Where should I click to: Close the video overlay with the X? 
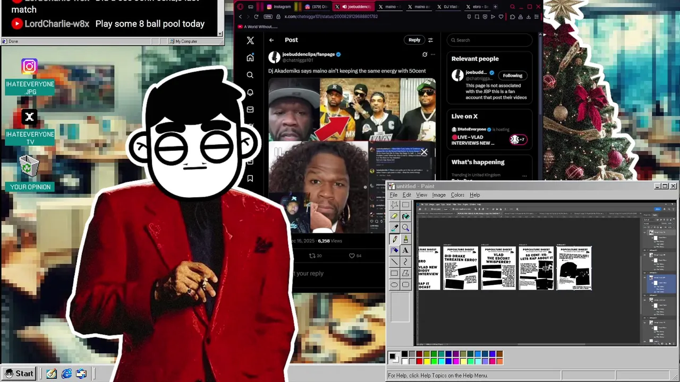[x=424, y=152]
